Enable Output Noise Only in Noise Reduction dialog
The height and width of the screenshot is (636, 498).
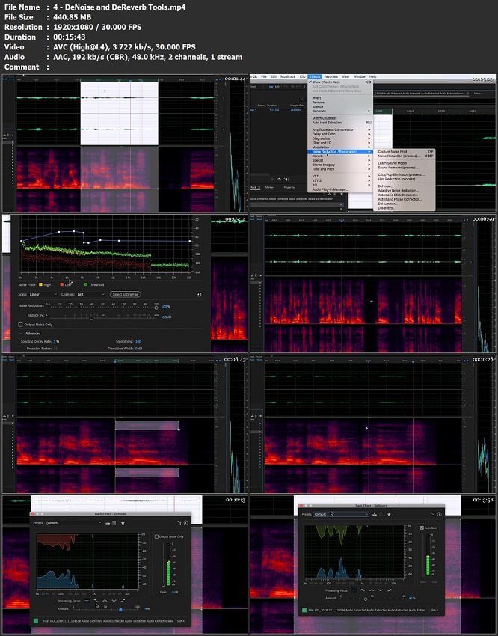click(21, 325)
